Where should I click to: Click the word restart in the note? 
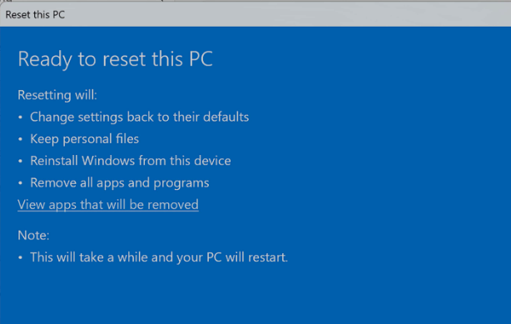coord(268,257)
